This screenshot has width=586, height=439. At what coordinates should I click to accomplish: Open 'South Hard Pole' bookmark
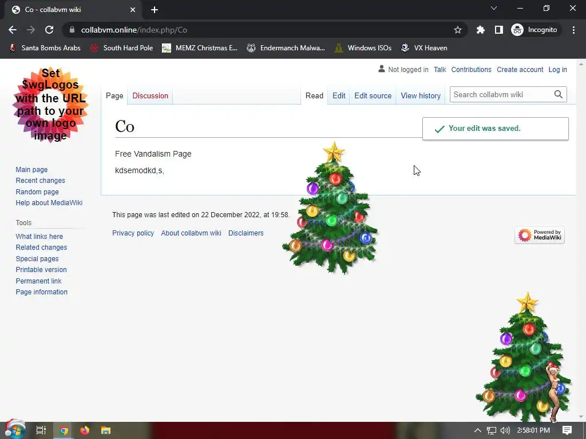point(122,48)
